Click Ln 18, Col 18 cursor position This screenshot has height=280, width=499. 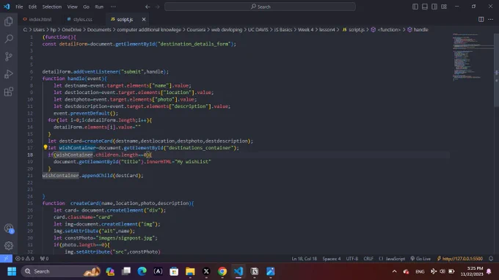point(305,259)
